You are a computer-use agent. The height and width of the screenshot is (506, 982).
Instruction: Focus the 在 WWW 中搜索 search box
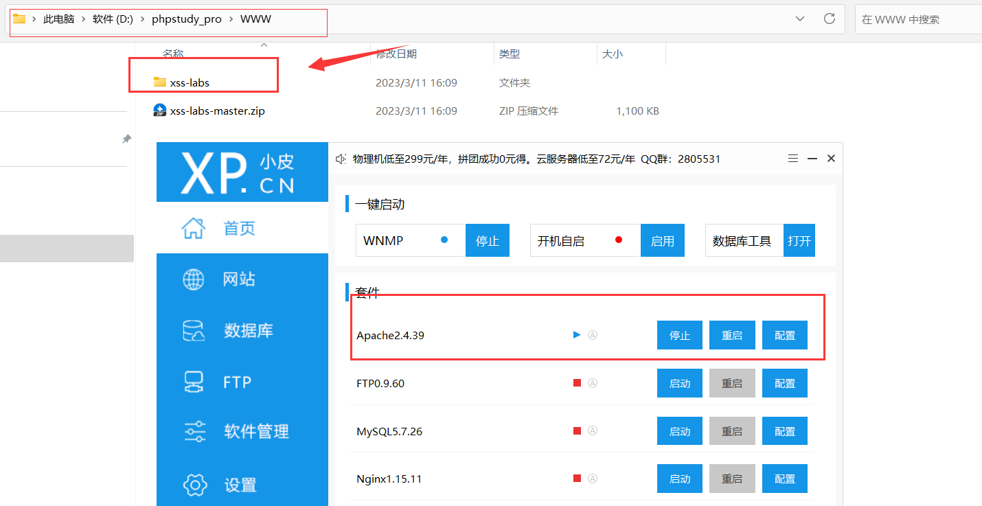point(918,19)
